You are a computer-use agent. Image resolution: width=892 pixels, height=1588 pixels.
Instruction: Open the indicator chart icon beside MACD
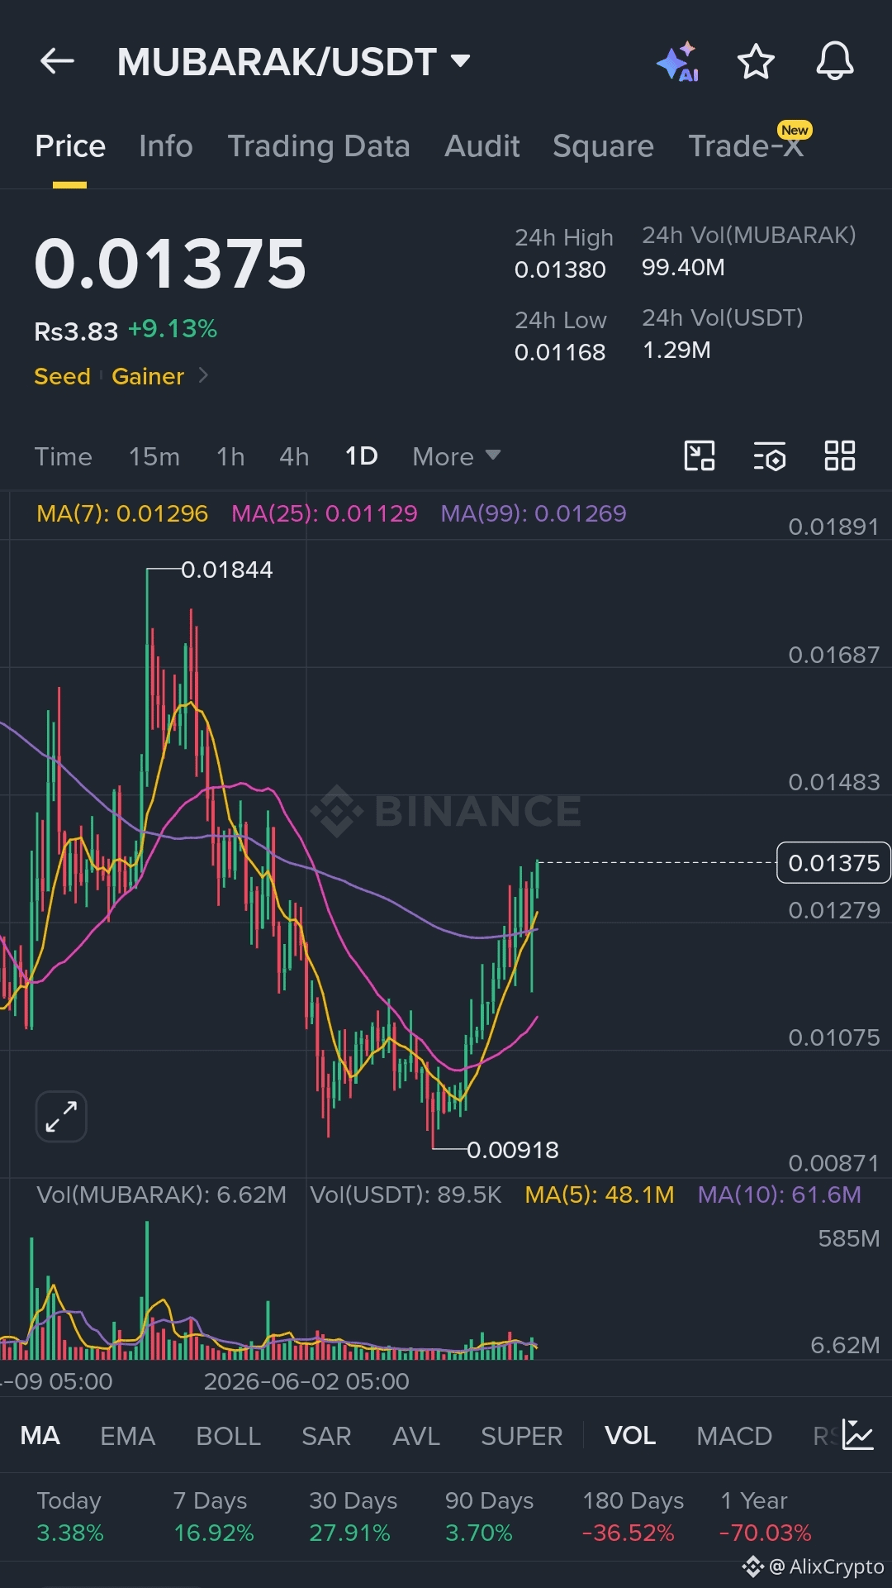(x=858, y=1435)
